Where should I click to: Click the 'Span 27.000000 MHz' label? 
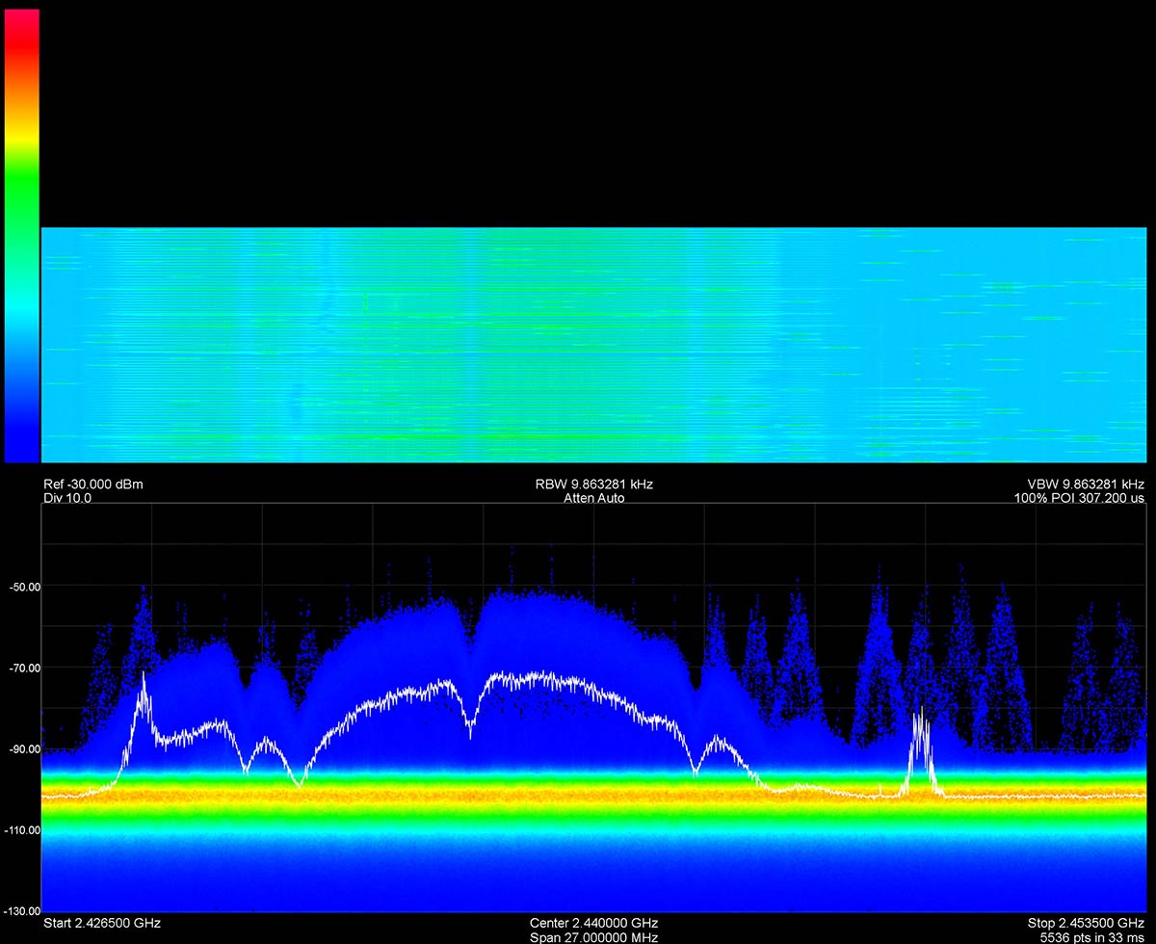pyautogui.click(x=594, y=936)
